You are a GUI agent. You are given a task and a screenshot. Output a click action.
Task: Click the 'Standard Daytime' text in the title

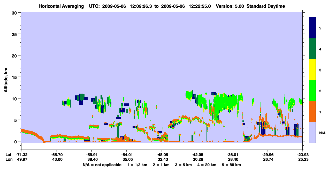pyautogui.click(x=265, y=6)
